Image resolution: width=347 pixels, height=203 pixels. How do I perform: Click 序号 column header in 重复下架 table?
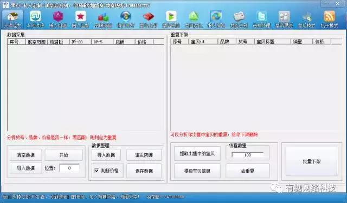pos(179,41)
